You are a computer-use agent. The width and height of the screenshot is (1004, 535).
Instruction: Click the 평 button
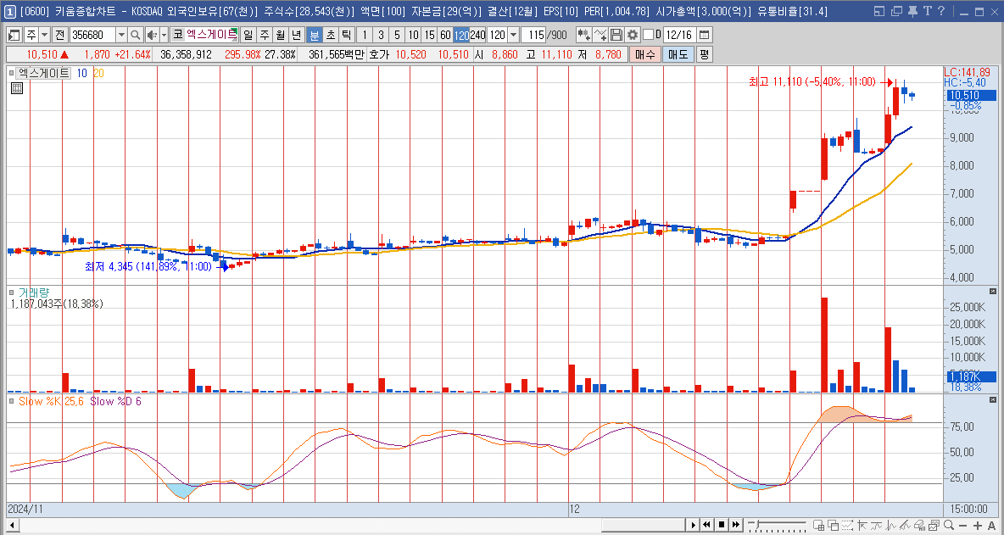[705, 54]
